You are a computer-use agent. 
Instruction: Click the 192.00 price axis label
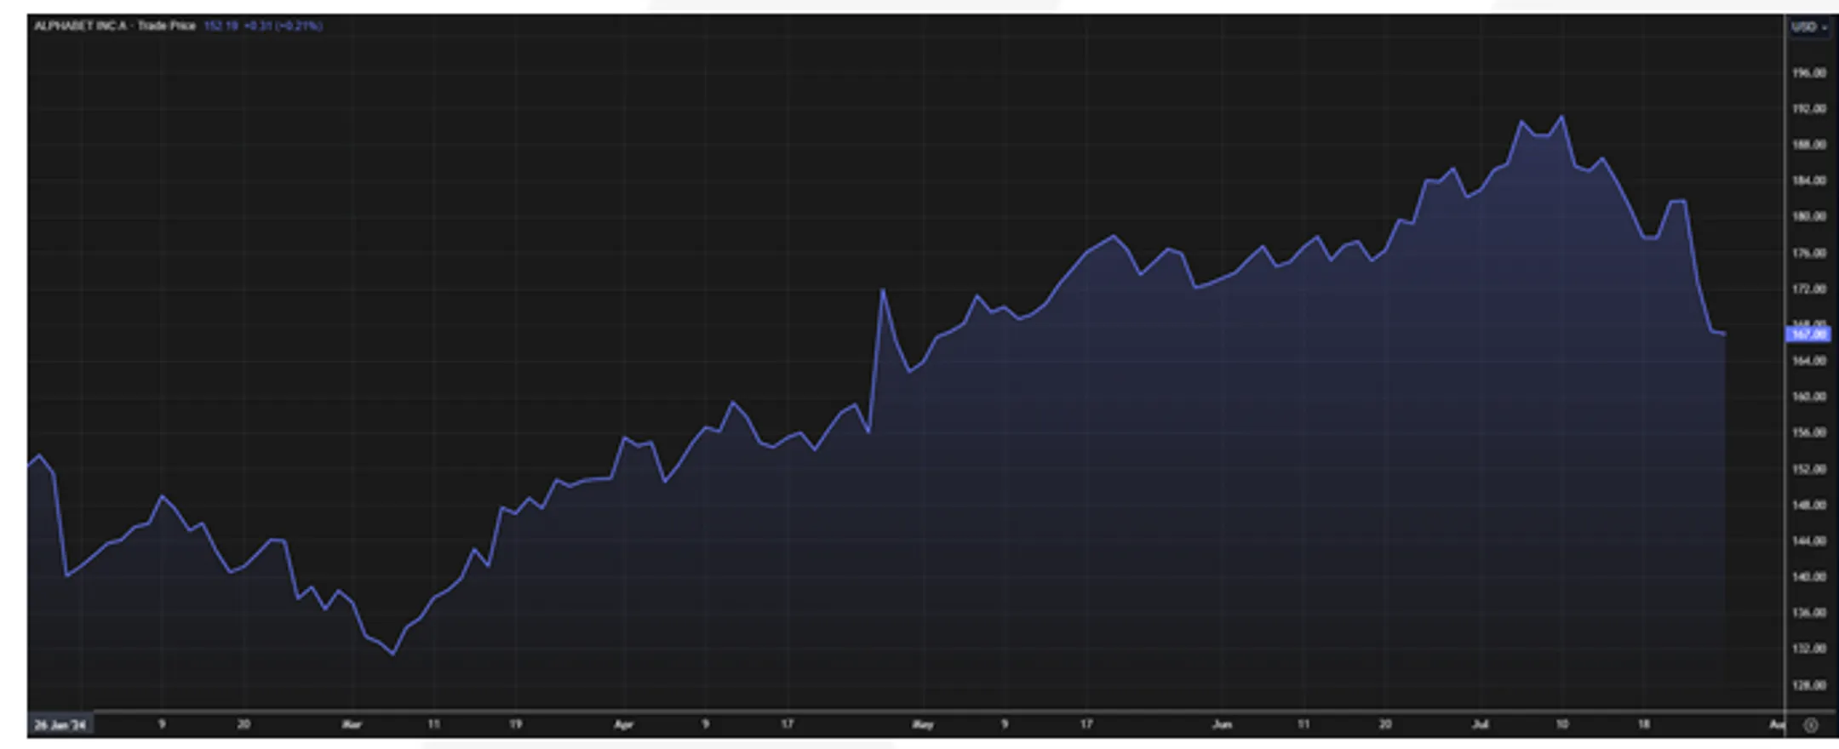point(1808,109)
